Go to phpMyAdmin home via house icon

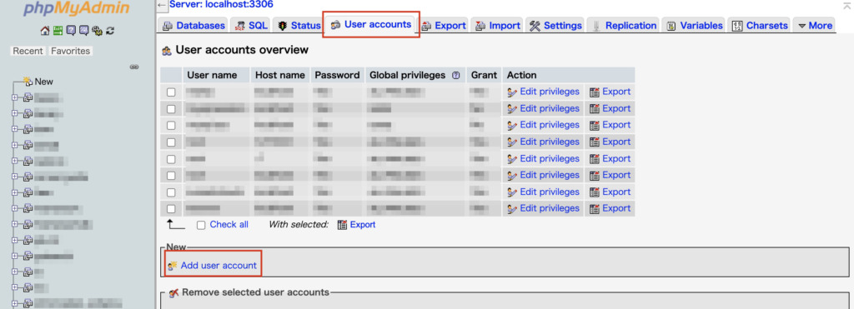pos(45,31)
